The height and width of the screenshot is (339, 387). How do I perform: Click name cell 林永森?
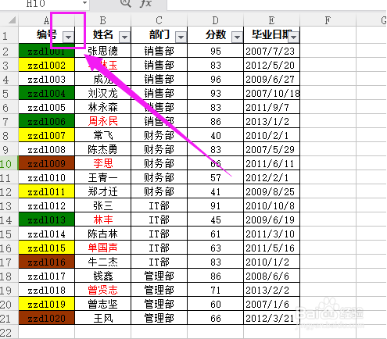[103, 108]
